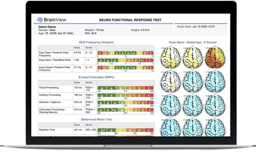256x152 pixels.
Task: Click the Eyes Open: Posterior Peak Frequency label
Action: 54,54
